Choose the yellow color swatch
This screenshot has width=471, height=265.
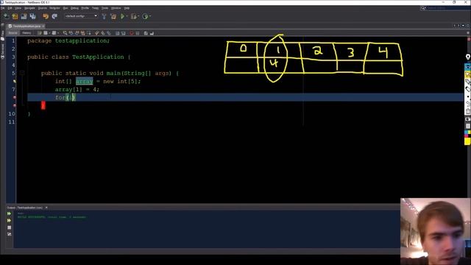pyautogui.click(x=468, y=141)
